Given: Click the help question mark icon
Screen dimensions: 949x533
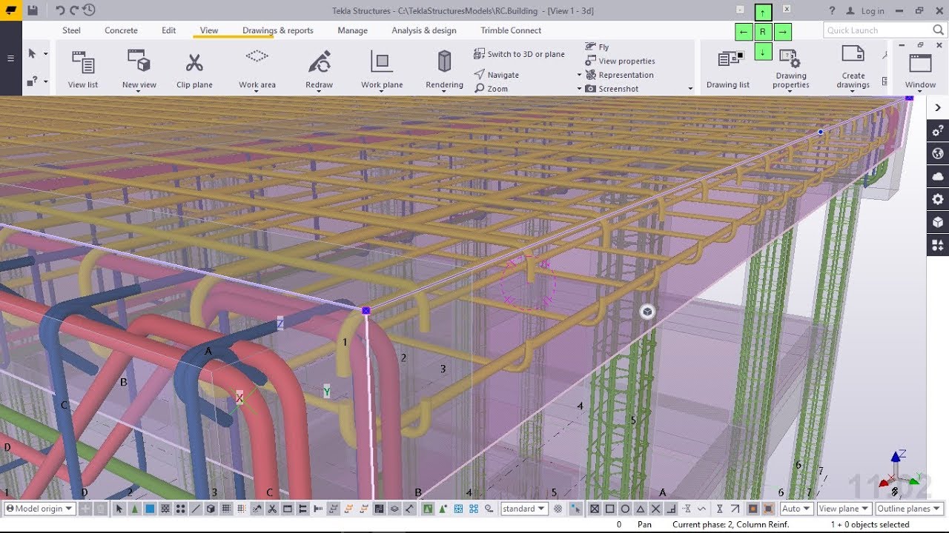Looking at the screenshot, I should (x=832, y=10).
